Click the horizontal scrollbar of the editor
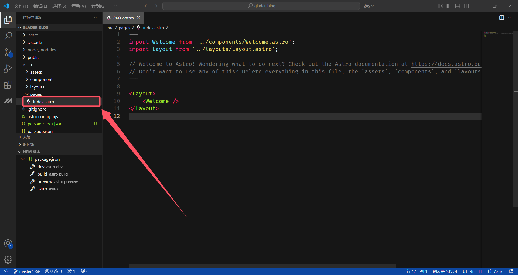The image size is (518, 275). coord(262,266)
